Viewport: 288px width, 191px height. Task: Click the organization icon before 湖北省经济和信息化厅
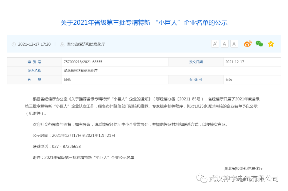[x=62, y=44]
